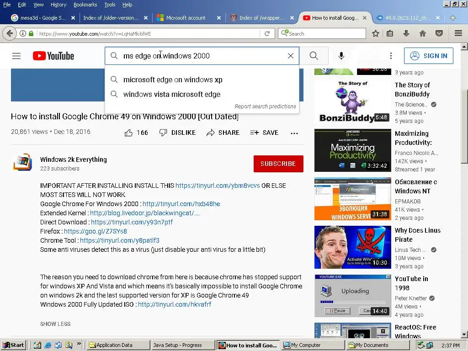
Task: Open the View menu
Action: tap(38, 5)
